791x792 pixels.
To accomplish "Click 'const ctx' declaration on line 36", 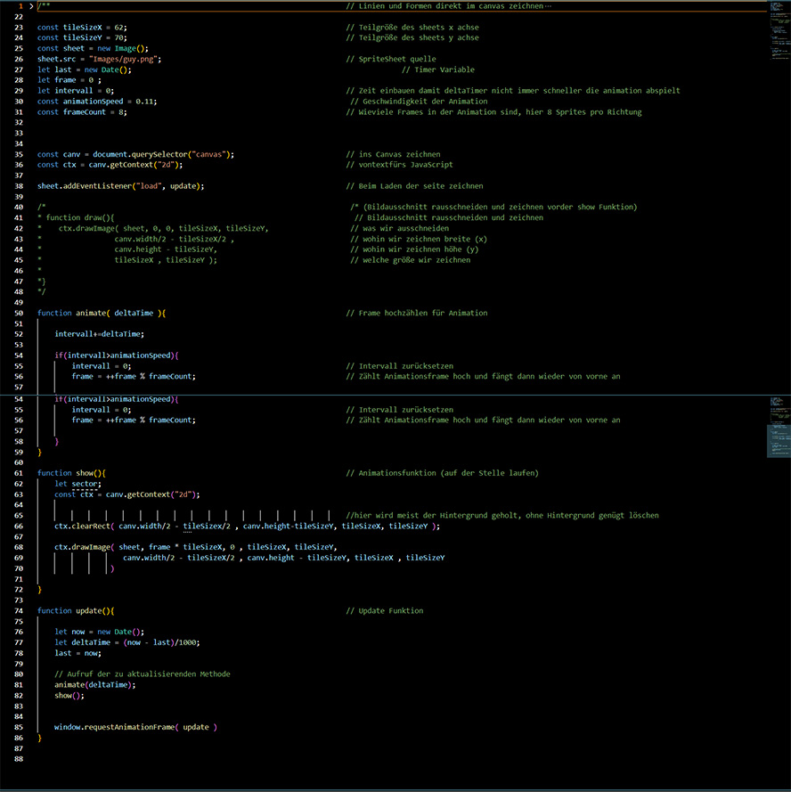I will 57,165.
